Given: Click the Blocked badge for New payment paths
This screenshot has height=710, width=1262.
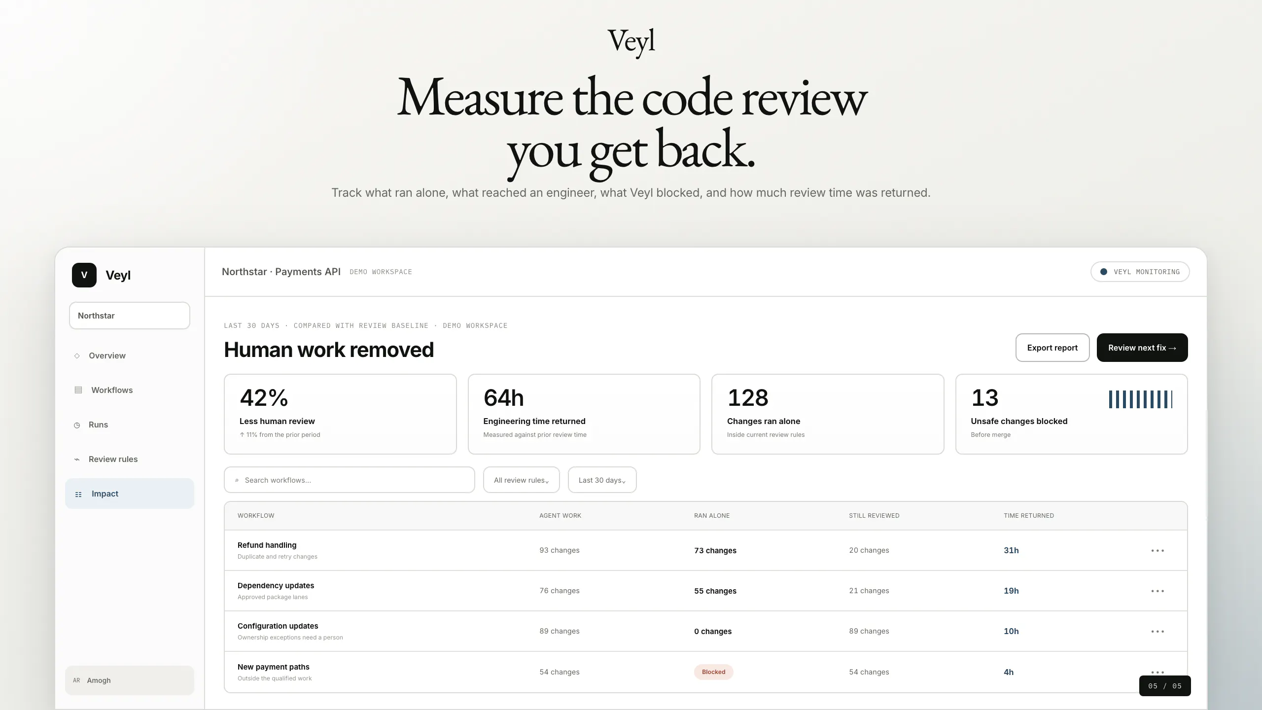Looking at the screenshot, I should pos(713,672).
